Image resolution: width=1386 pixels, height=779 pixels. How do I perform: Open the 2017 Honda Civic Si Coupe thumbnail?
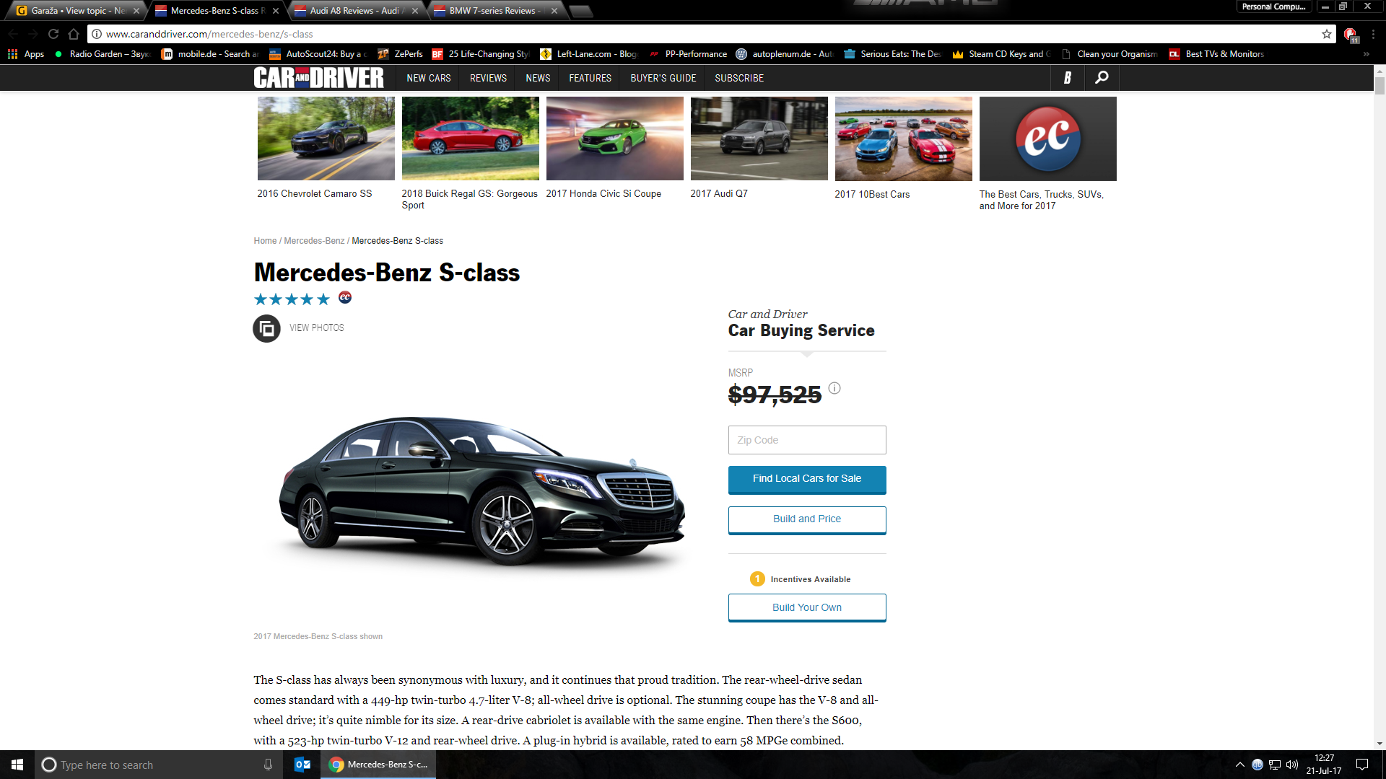(x=614, y=139)
